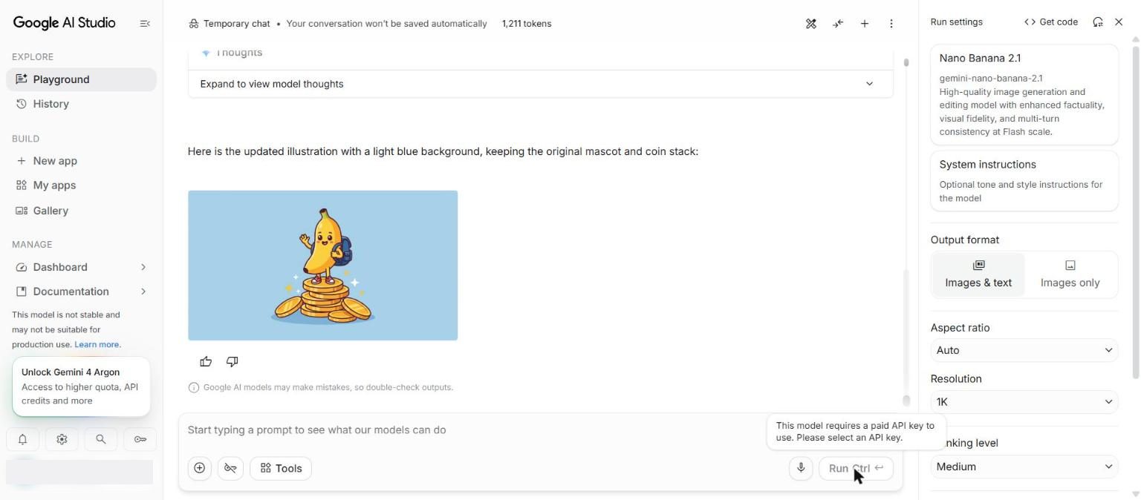1141x500 pixels.
Task: Follow the Learn more link
Action: pos(97,344)
